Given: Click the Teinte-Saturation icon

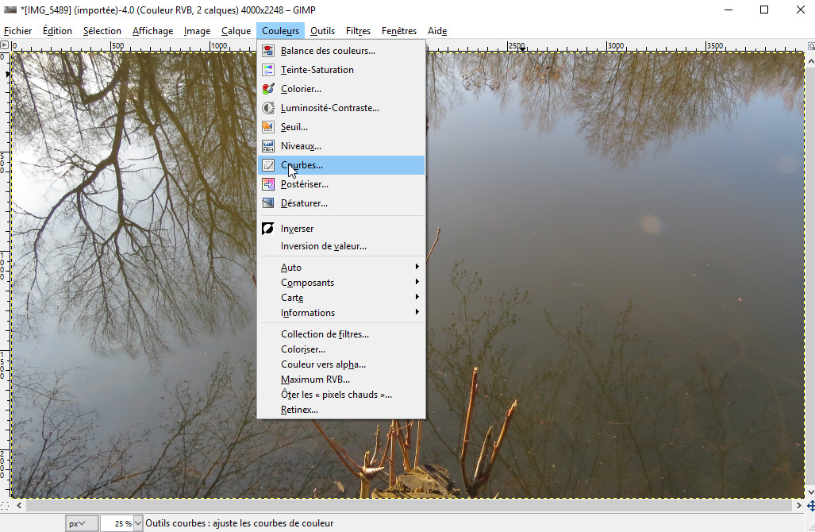Looking at the screenshot, I should click(268, 70).
